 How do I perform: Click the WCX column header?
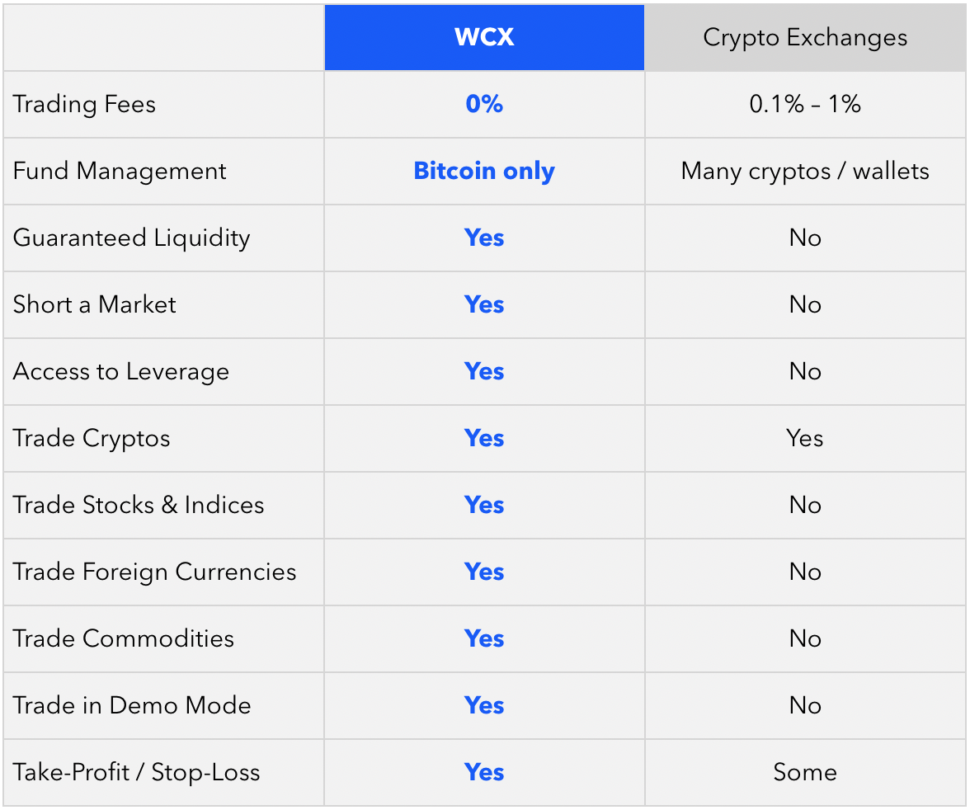(484, 37)
